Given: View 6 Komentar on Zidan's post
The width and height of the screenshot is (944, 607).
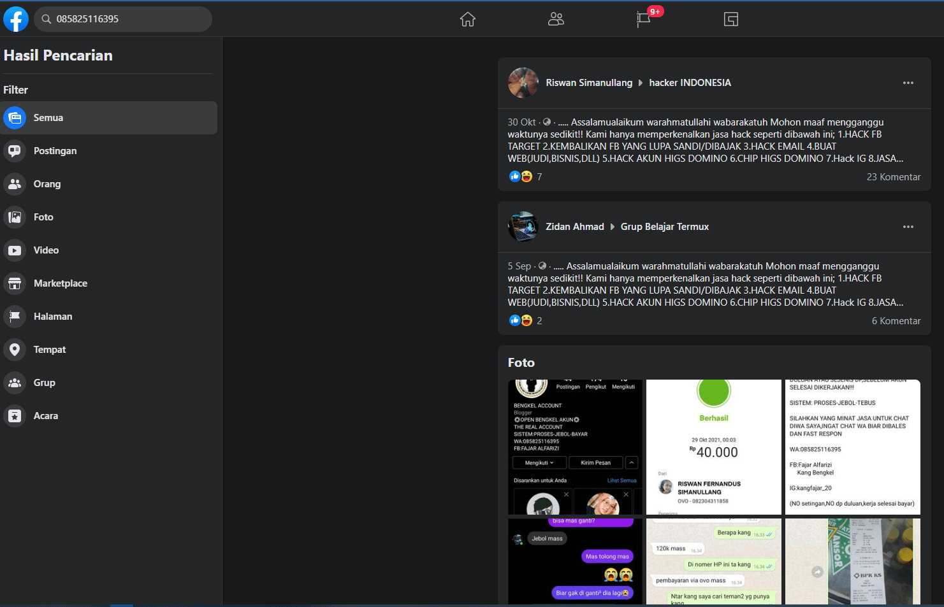Looking at the screenshot, I should point(896,321).
